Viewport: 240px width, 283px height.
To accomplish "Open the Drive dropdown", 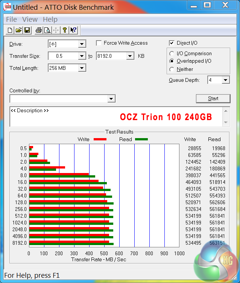I will tap(82, 44).
